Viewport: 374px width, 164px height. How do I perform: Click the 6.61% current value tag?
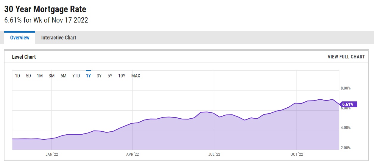click(x=348, y=104)
